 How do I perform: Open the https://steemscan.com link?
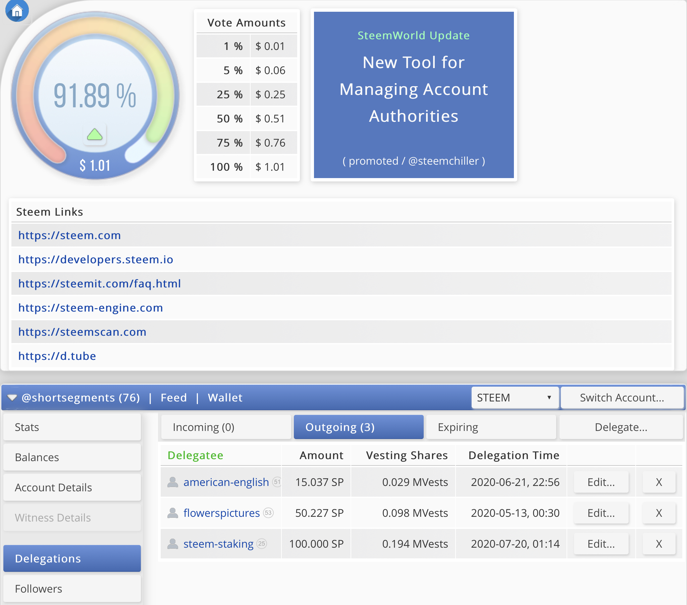pos(82,332)
